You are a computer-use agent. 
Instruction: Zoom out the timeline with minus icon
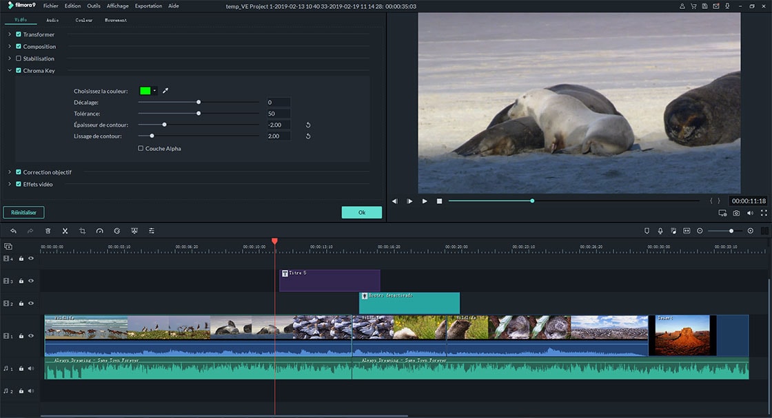700,231
